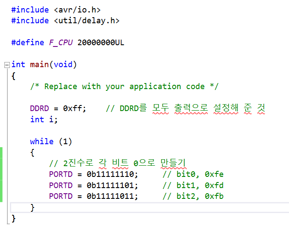Click the 'PORTD = 0b11111101;' statement
Screen dimensions: 289x235
(94, 186)
